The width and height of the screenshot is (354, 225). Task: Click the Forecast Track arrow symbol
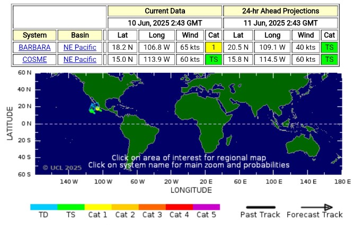tap(317, 207)
